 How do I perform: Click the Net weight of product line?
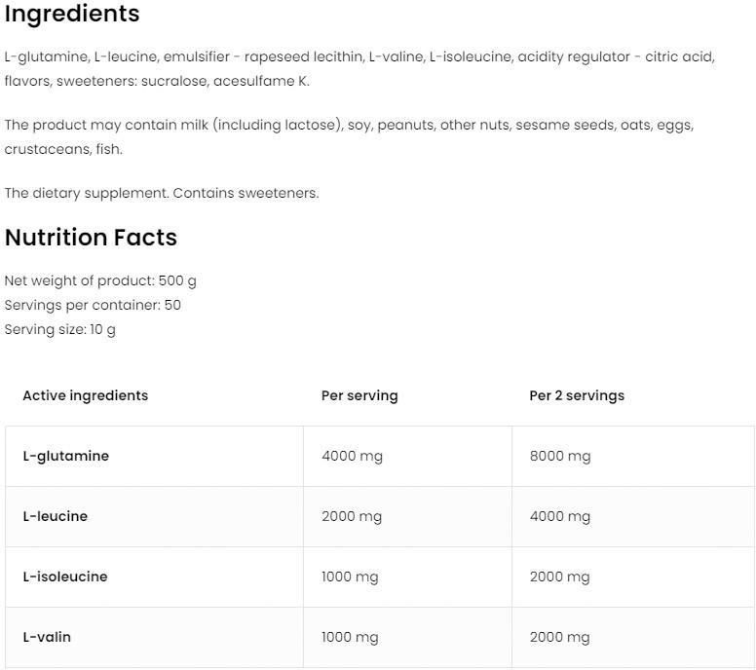point(100,280)
